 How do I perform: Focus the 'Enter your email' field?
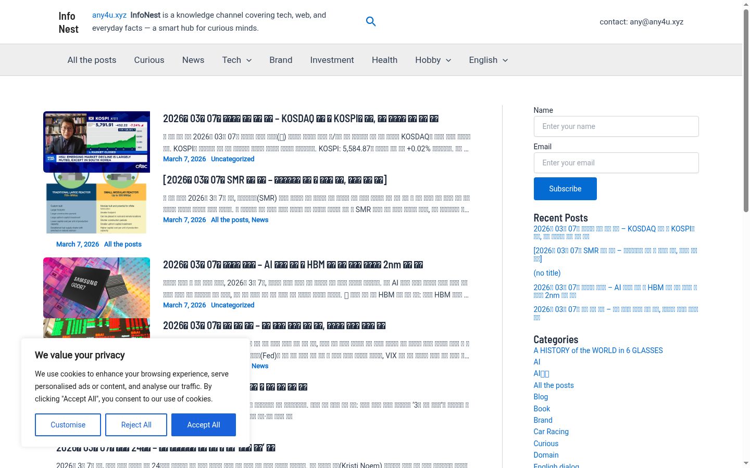(616, 163)
